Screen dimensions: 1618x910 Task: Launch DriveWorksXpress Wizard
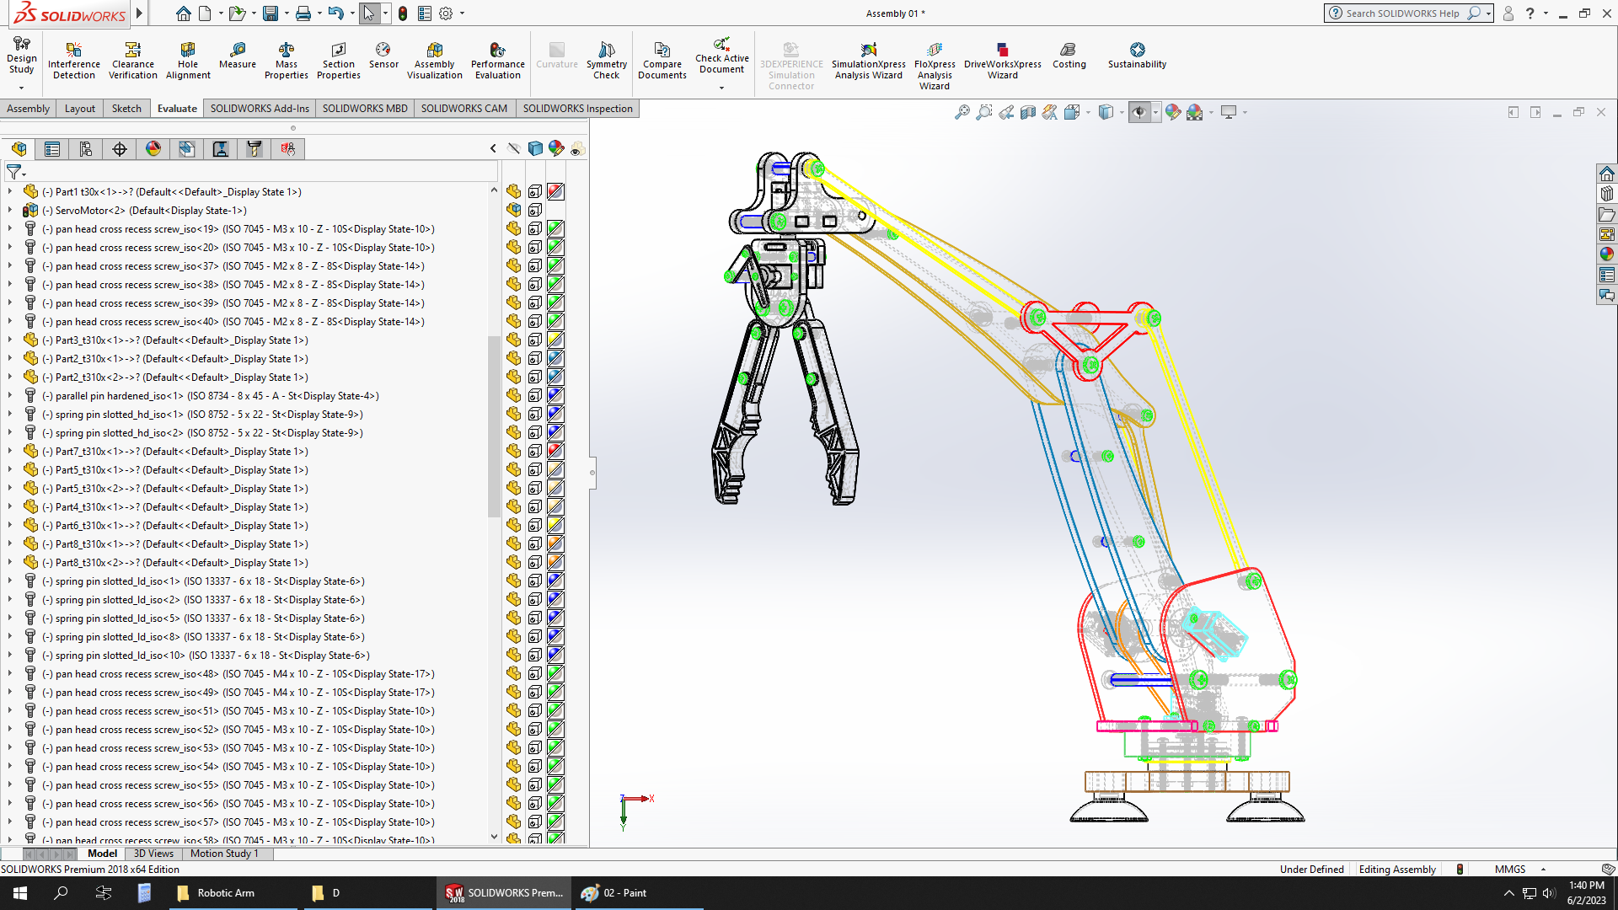click(x=1003, y=61)
